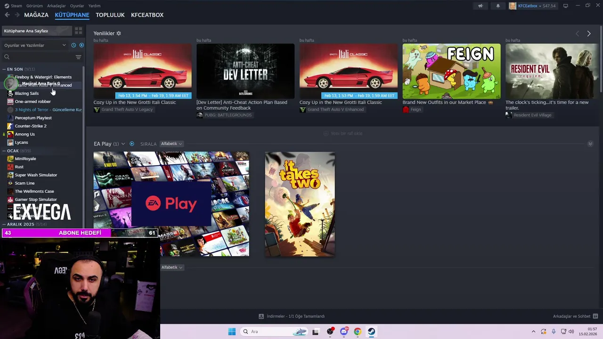Open the Oyunlar menu
Image resolution: width=603 pixels, height=339 pixels.
coord(77,6)
